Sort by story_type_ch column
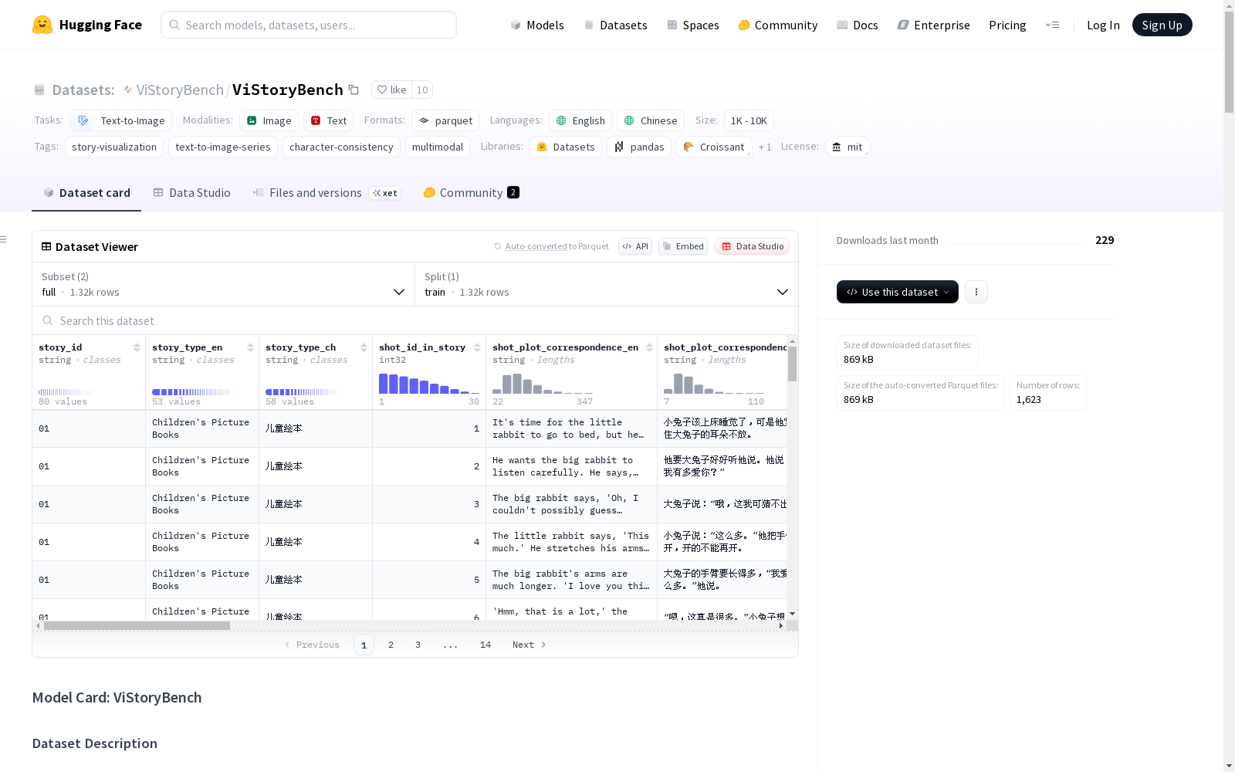1235x772 pixels. click(364, 347)
